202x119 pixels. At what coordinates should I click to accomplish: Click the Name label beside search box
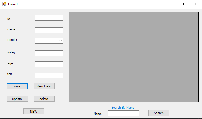(97, 114)
